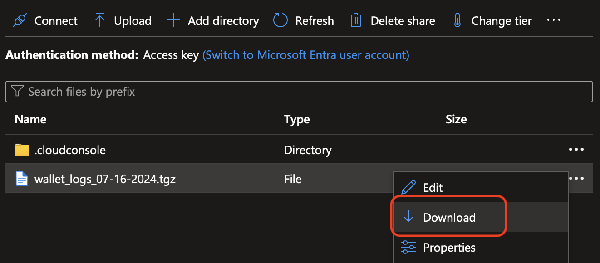Open the toolbar overflow ellipsis menu

pos(554,20)
